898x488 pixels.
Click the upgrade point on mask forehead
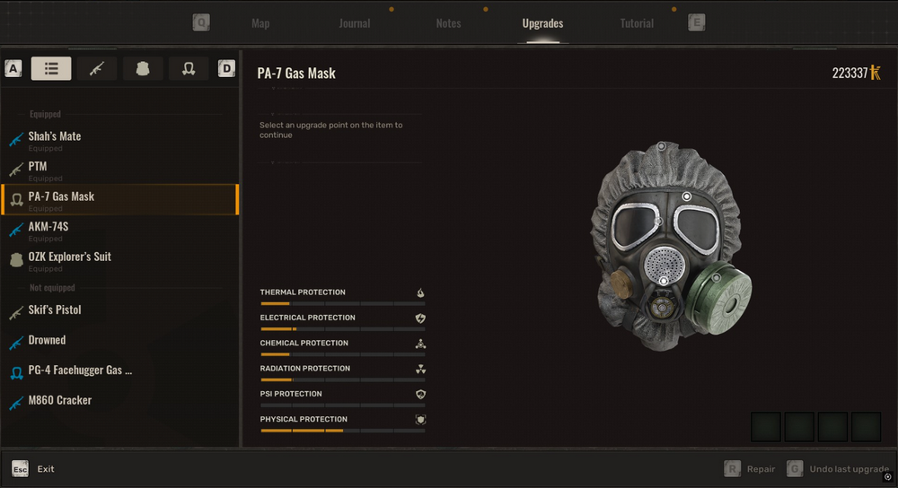[687, 196]
